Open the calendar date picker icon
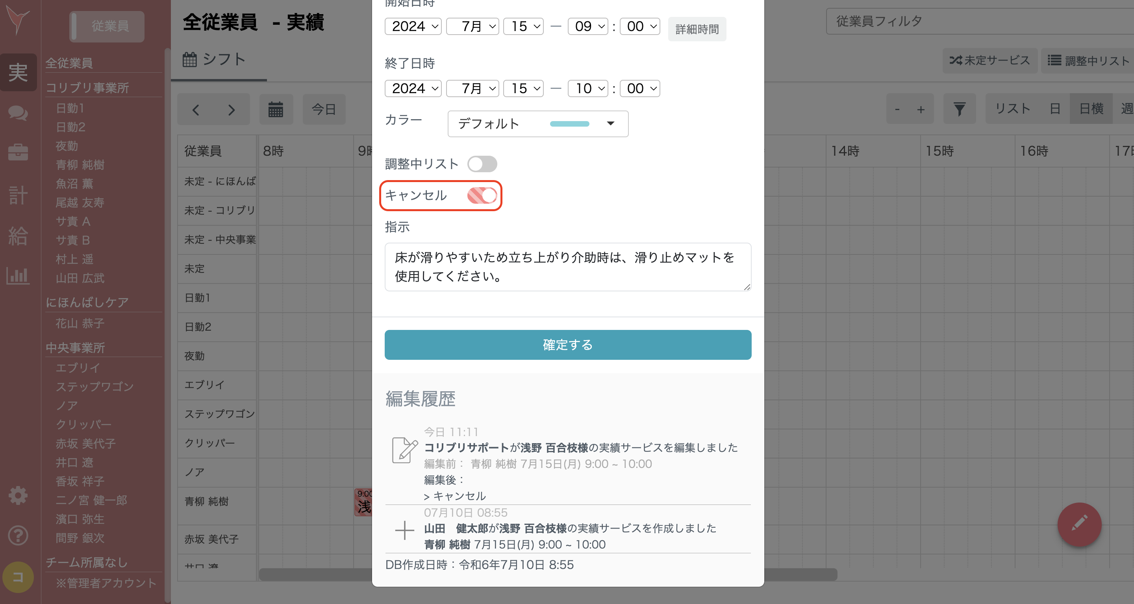1134x604 pixels. coord(276,109)
